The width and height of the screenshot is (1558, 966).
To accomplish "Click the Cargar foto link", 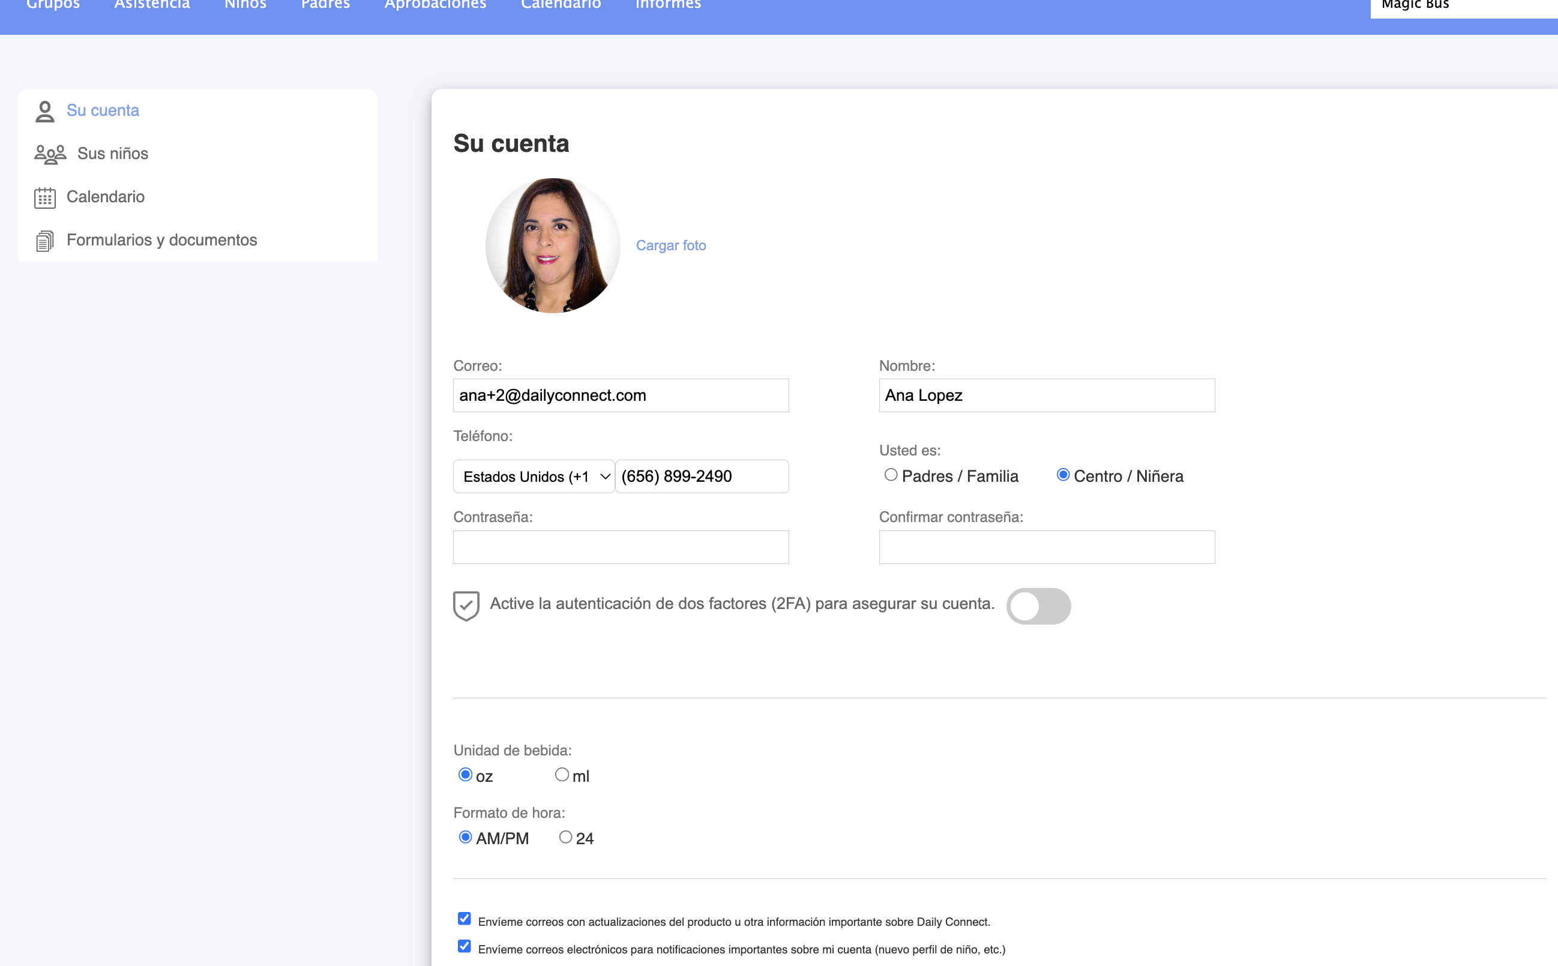I will pyautogui.click(x=670, y=245).
